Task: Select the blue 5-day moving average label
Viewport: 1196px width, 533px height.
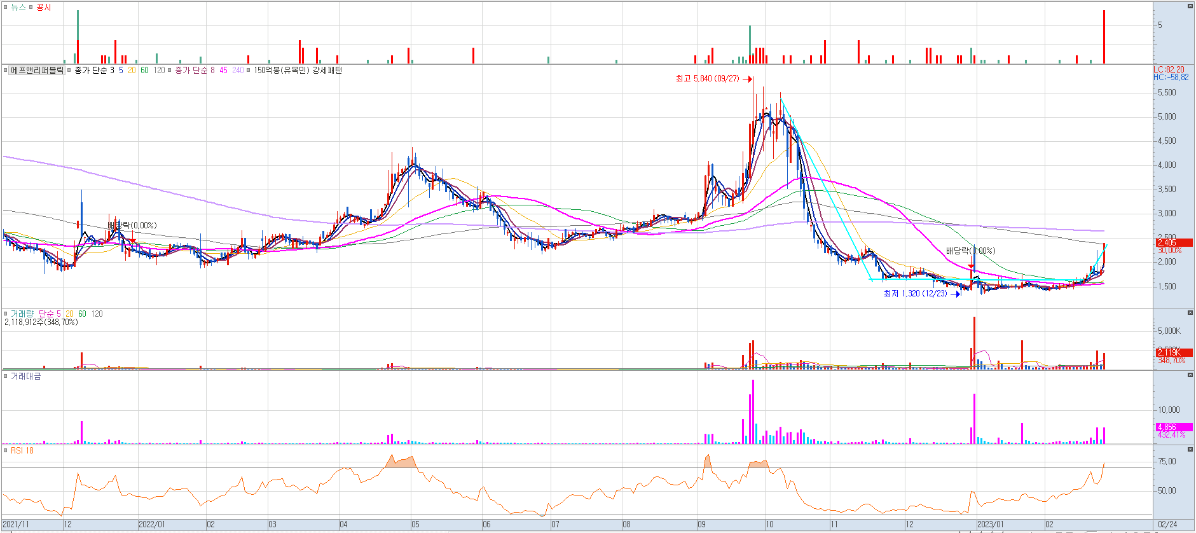Action: click(x=121, y=70)
